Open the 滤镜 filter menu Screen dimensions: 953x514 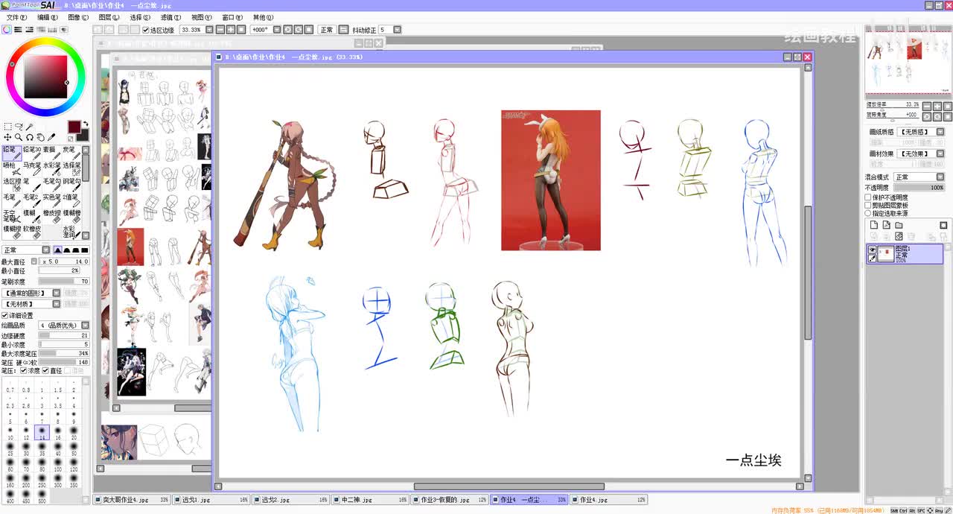click(170, 17)
